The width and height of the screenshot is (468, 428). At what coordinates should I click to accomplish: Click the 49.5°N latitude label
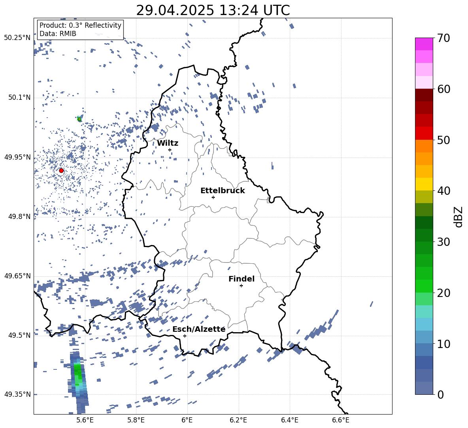coord(19,335)
